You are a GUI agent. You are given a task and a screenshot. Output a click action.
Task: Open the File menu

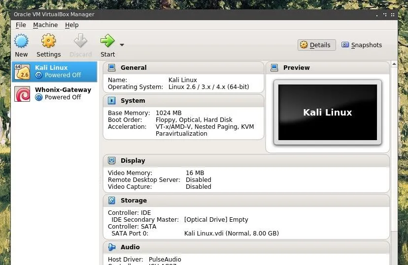point(21,25)
